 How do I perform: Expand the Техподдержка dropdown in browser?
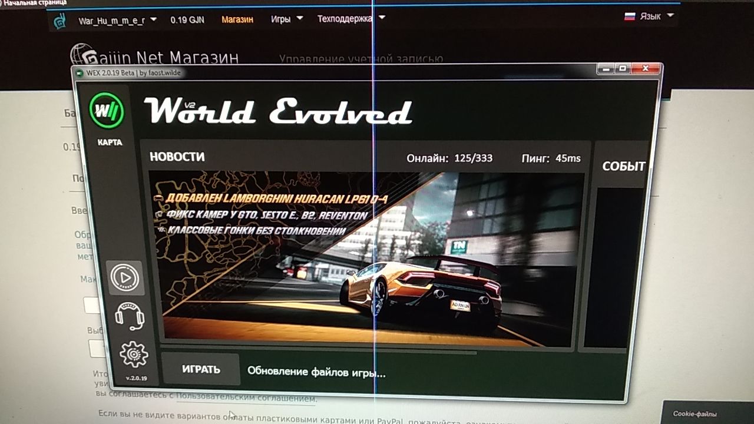coord(351,18)
